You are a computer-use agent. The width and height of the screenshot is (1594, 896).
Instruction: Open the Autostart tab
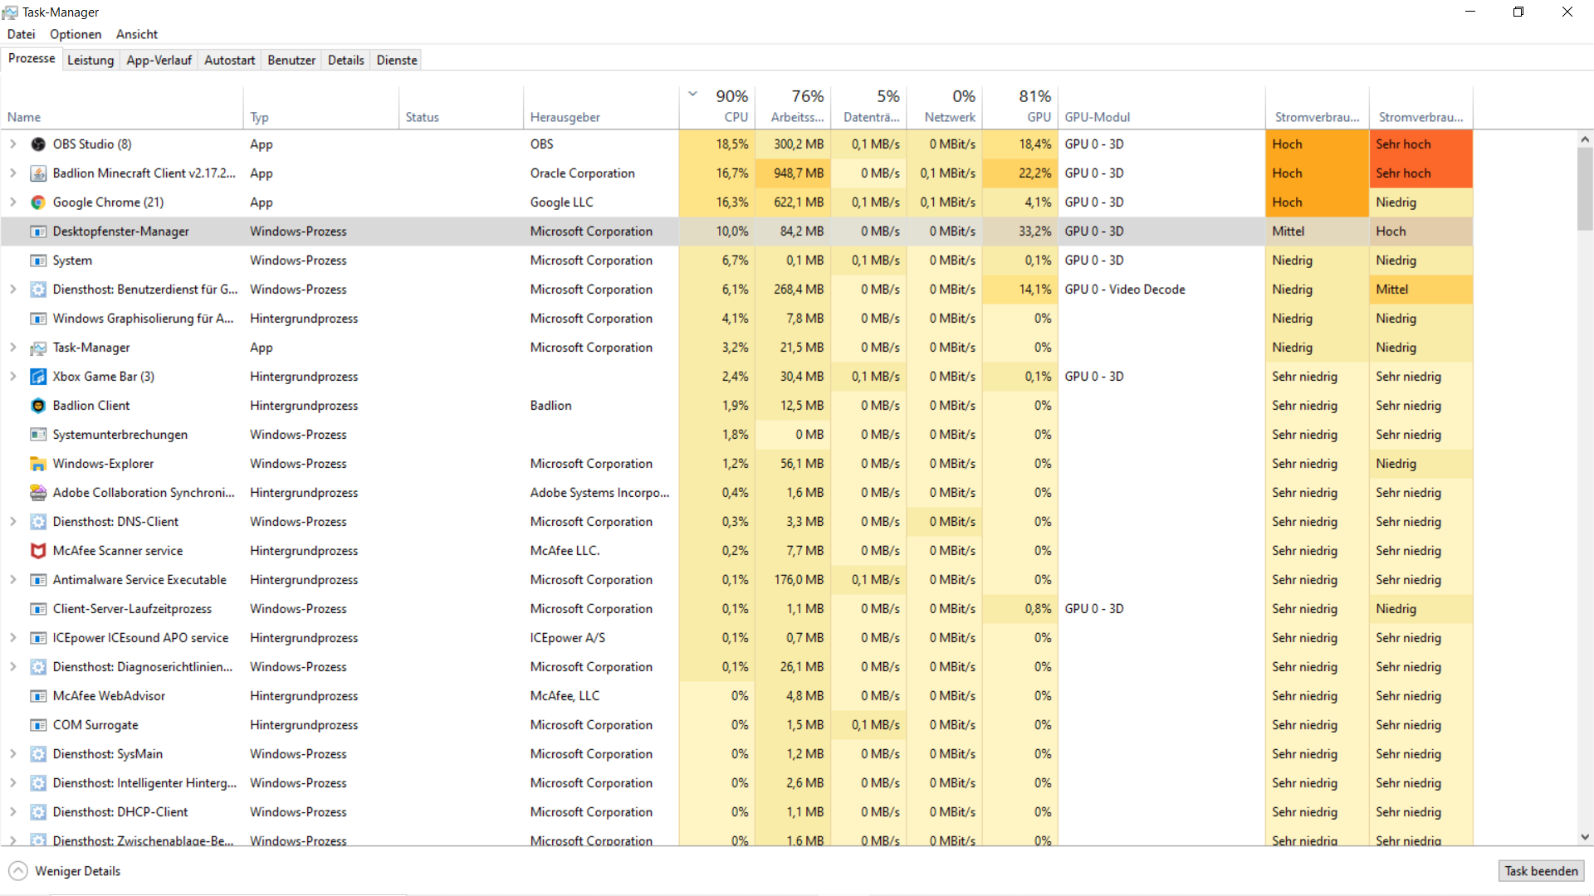[229, 60]
